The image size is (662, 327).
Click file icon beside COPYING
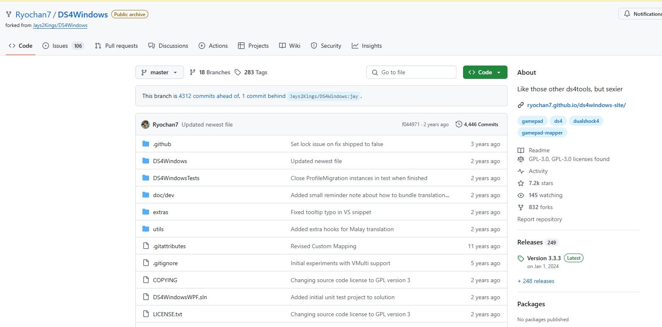pos(146,280)
